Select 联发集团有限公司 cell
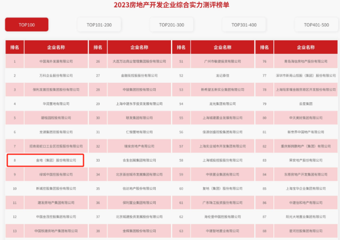The width and height of the screenshot is (340, 240). [139, 118]
